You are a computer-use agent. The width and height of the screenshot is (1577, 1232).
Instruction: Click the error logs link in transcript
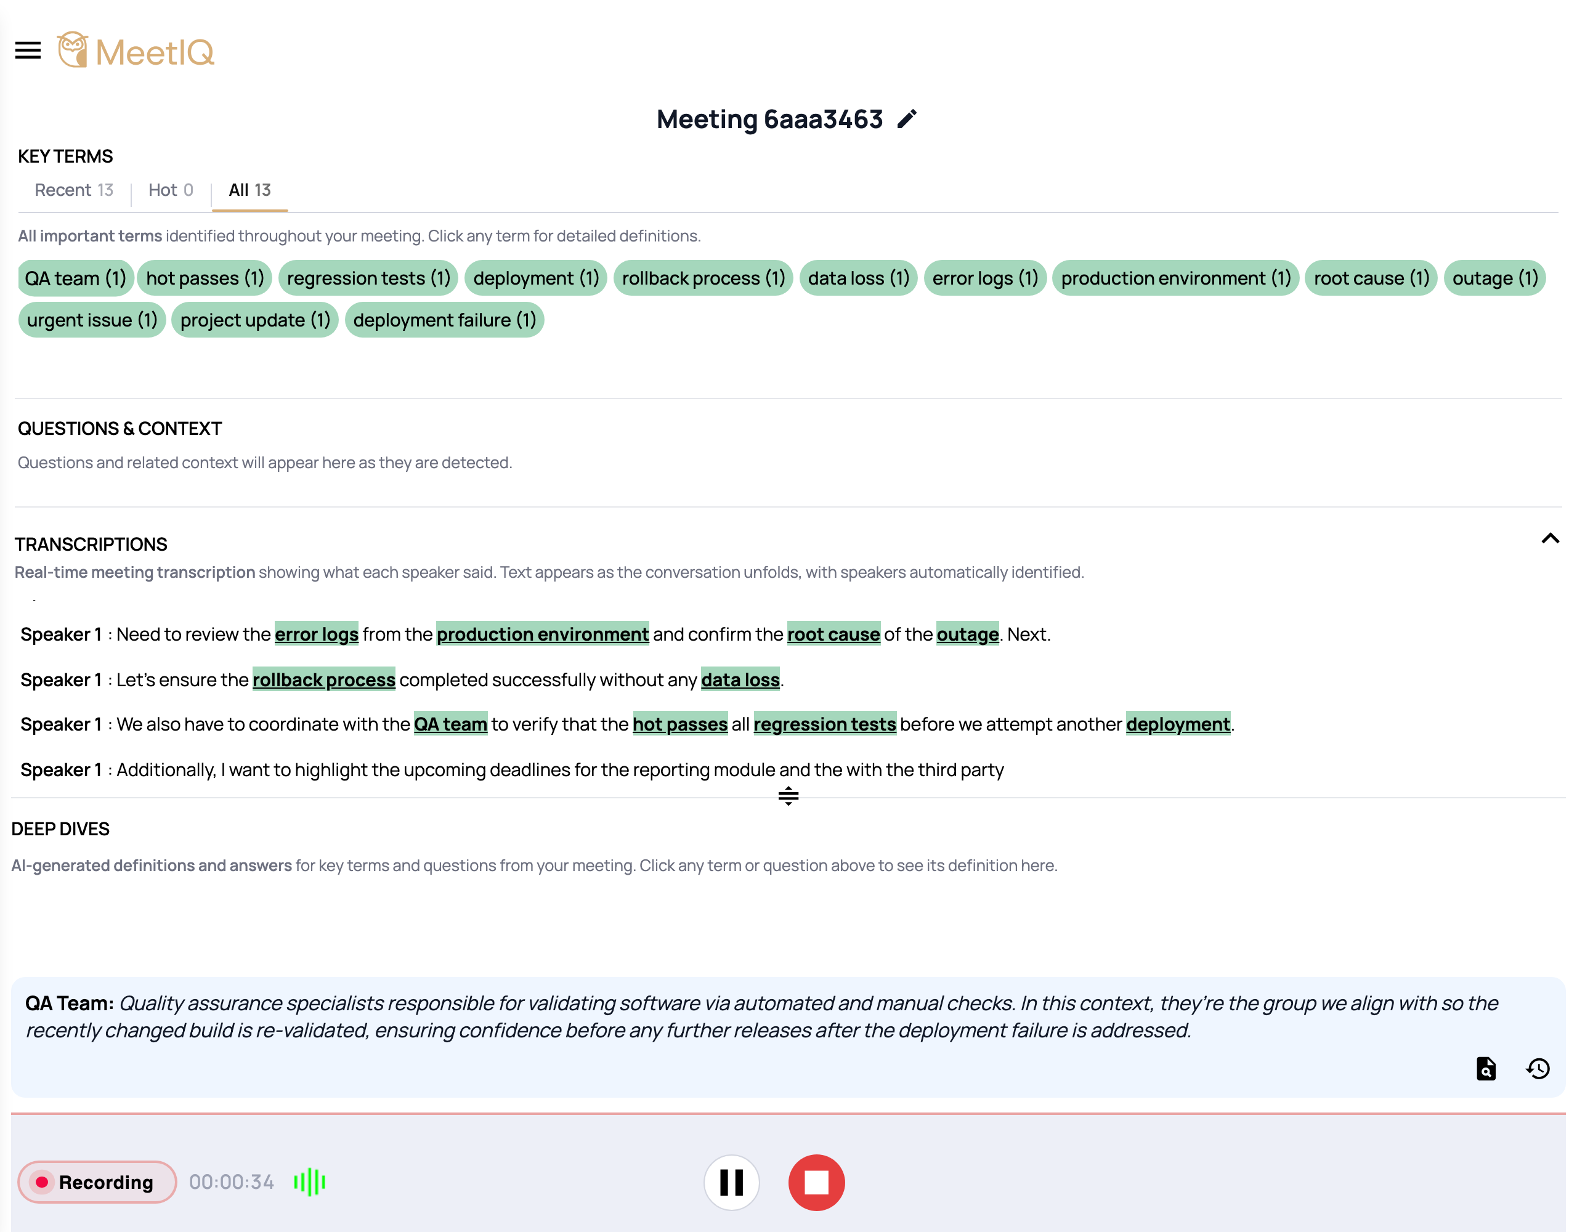tap(316, 634)
